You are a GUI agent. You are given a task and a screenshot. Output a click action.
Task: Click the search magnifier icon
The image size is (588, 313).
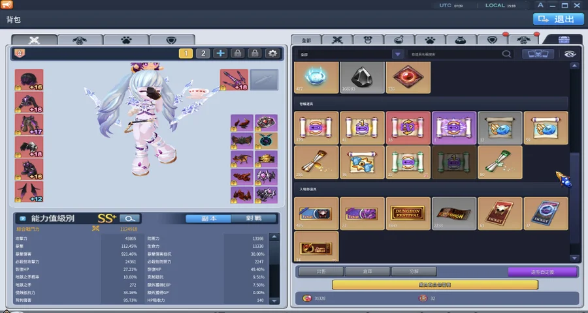point(506,54)
